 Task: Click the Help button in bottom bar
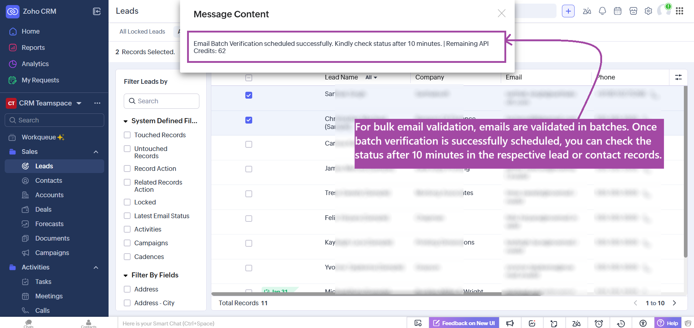[x=668, y=323]
